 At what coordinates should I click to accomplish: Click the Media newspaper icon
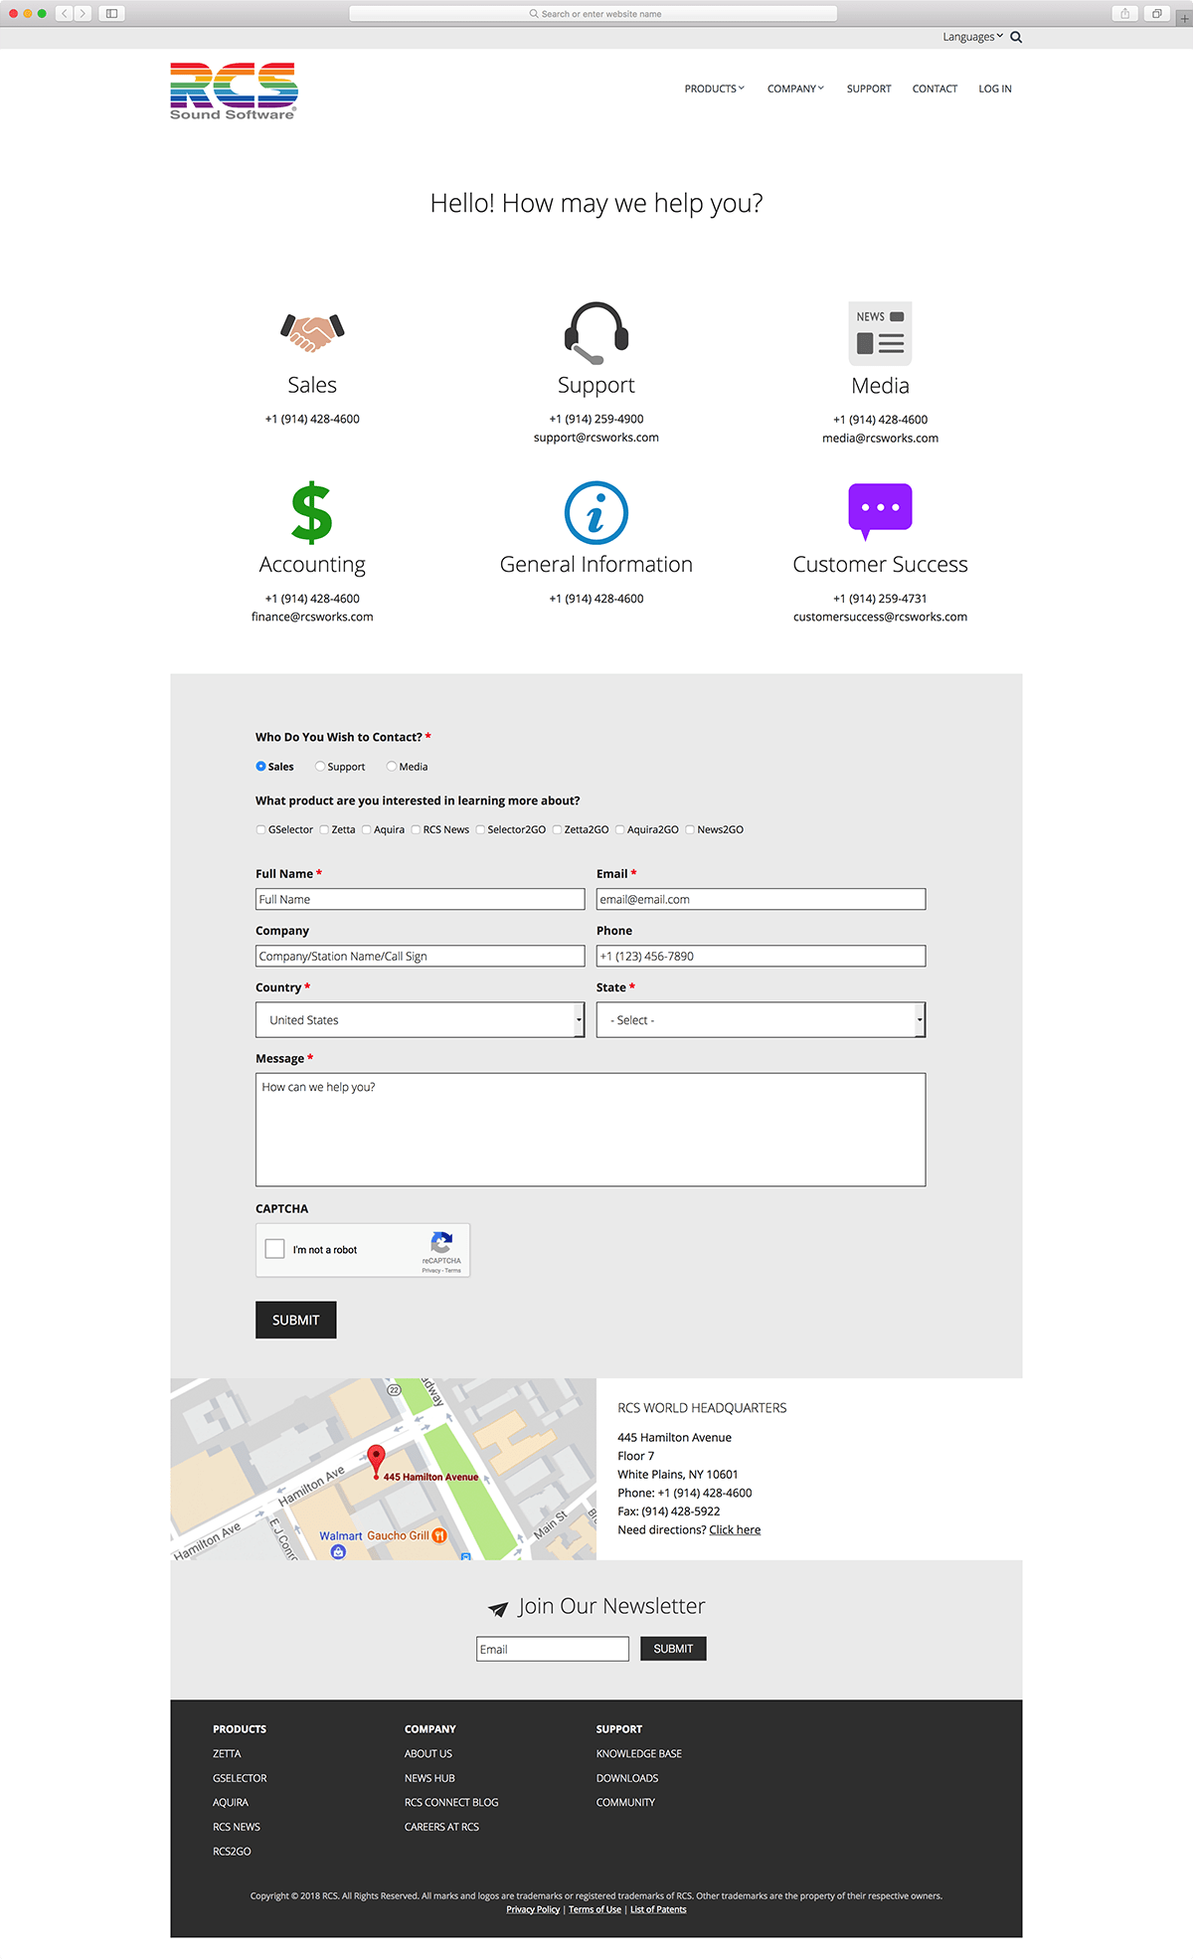click(x=880, y=333)
